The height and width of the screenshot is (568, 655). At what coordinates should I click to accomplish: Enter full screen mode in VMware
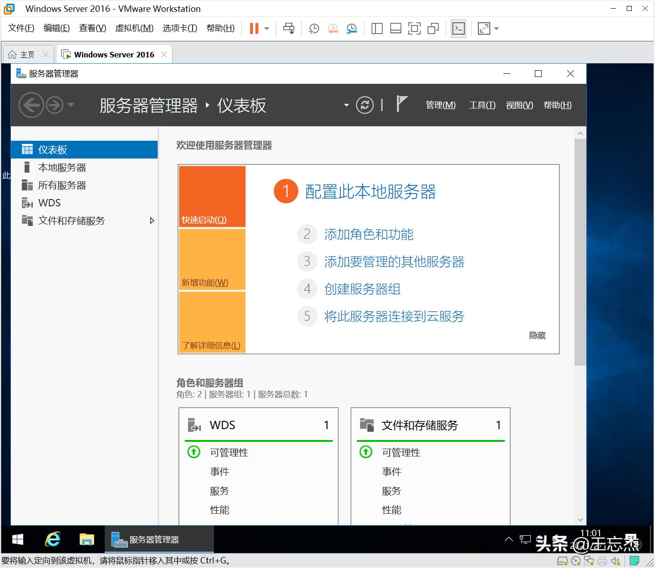pyautogui.click(x=414, y=28)
